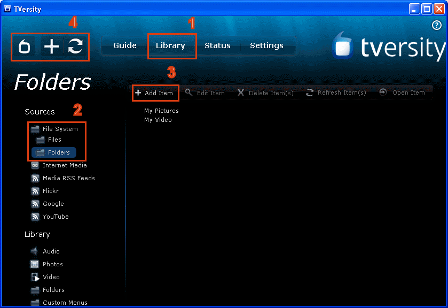The width and height of the screenshot is (448, 308).
Task: Select the My Pictures folder entry
Action: [161, 111]
